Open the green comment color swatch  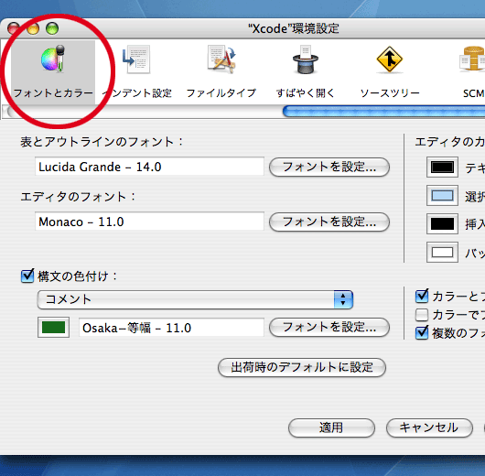pyautogui.click(x=53, y=327)
